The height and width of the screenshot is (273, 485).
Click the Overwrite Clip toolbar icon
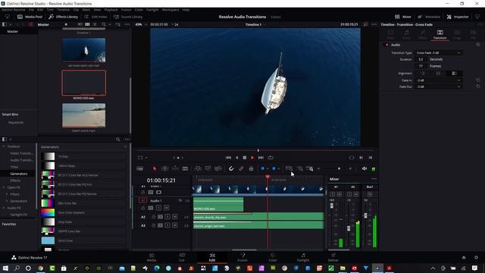(208, 168)
